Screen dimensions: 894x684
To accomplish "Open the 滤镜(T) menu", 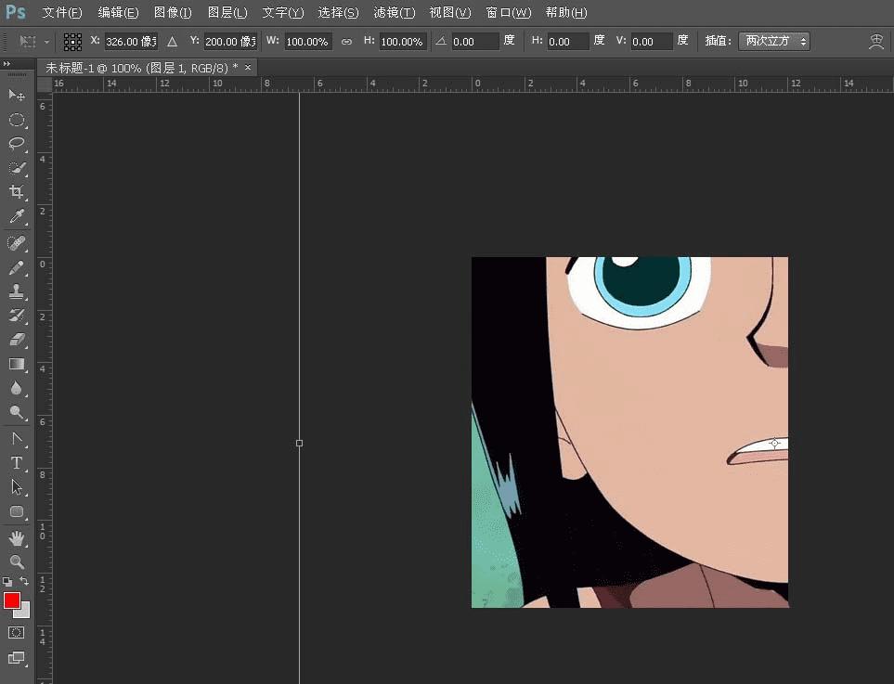I will (x=395, y=13).
